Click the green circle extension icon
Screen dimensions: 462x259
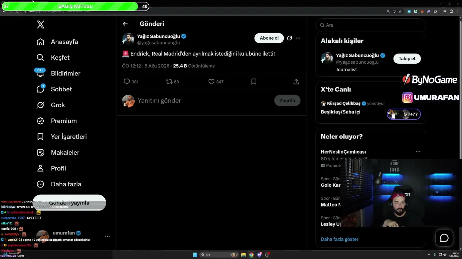coord(415,11)
